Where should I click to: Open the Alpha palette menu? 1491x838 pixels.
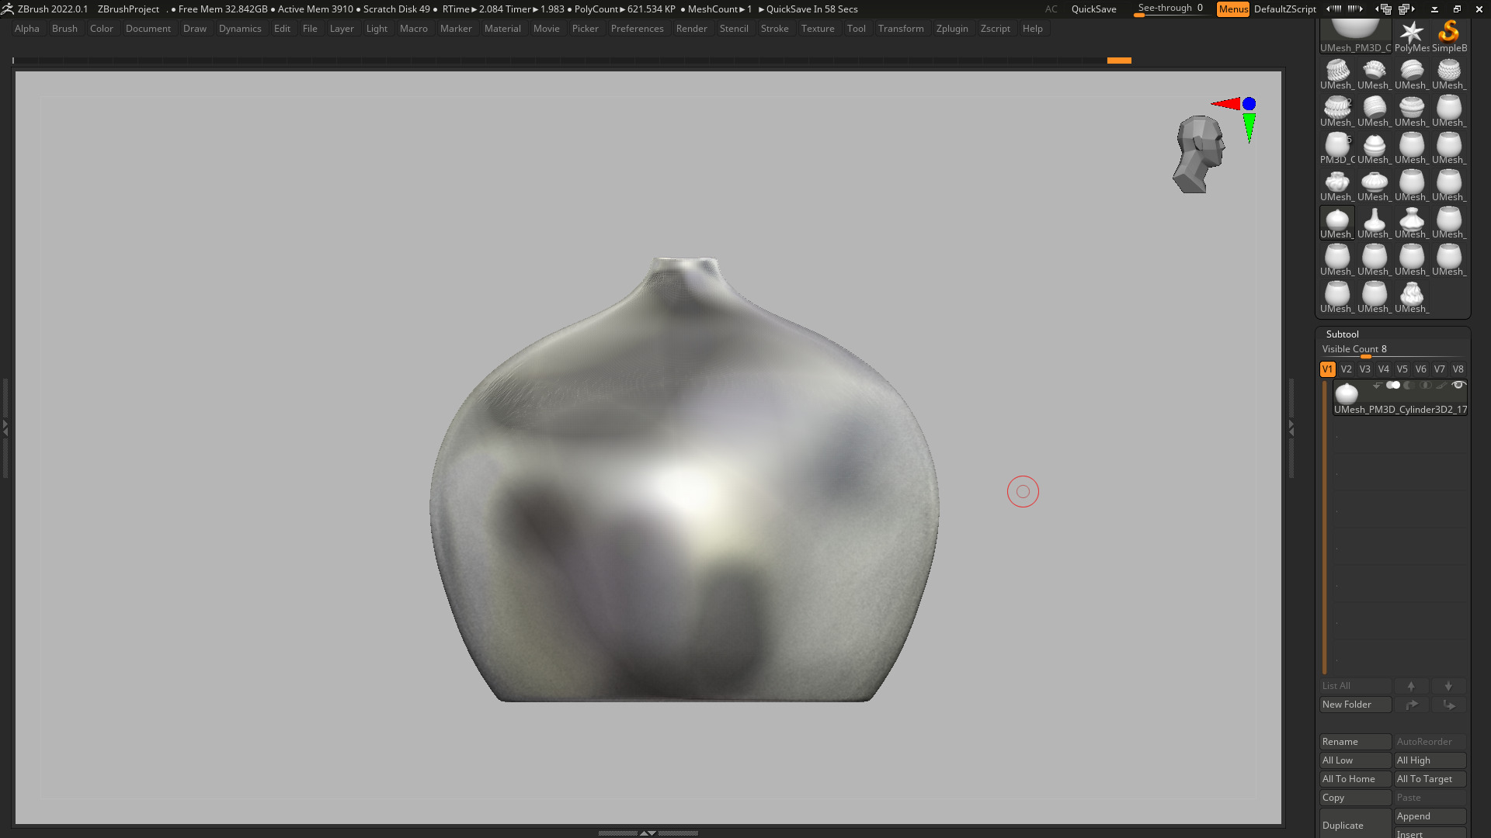pos(27,29)
